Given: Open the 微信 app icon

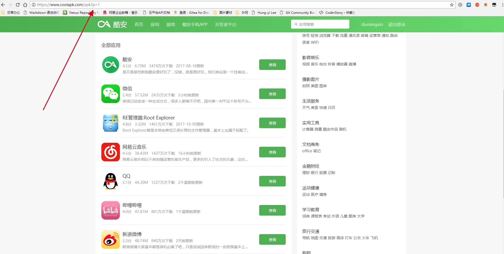Looking at the screenshot, I should click(x=111, y=94).
